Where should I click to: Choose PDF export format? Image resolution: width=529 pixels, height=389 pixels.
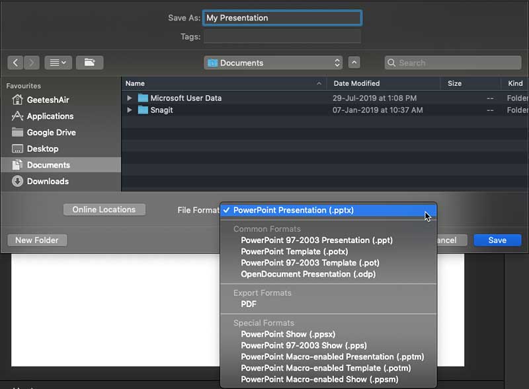[x=249, y=304]
